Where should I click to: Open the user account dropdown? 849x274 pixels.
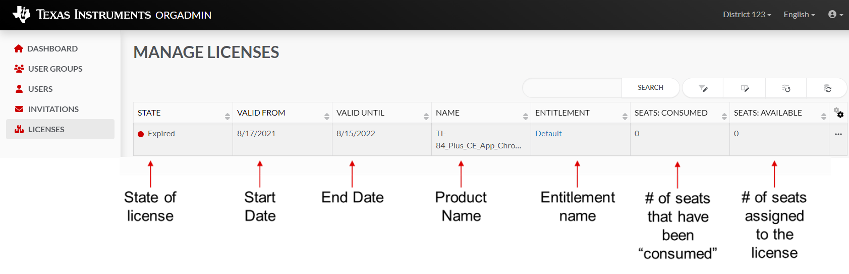click(x=835, y=15)
